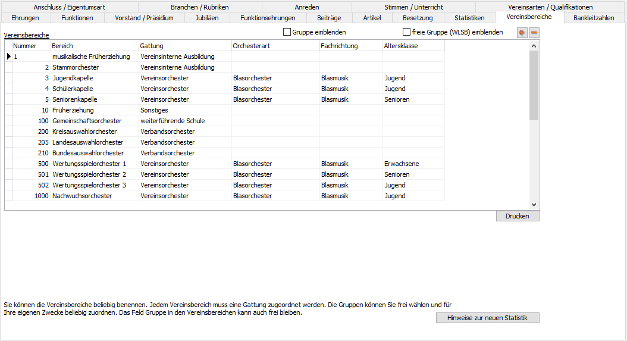
Task: Sort by the Gattung column header
Action: [184, 46]
